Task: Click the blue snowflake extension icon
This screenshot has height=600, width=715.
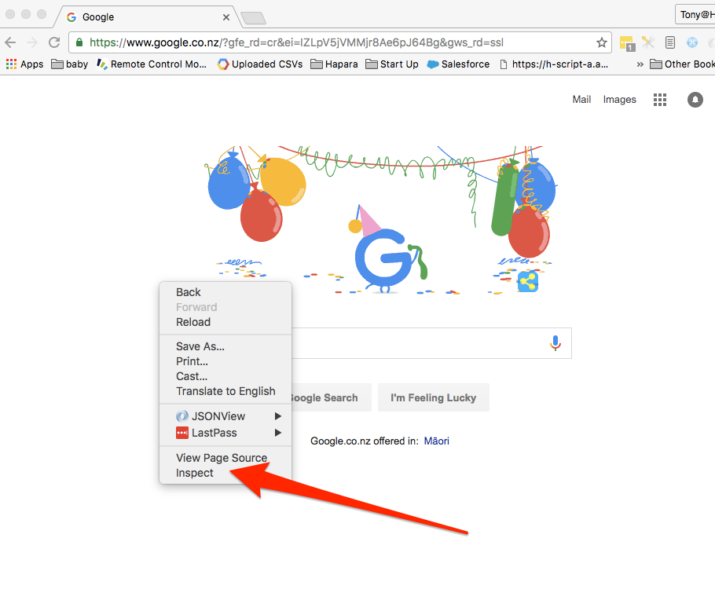Action: tap(692, 42)
